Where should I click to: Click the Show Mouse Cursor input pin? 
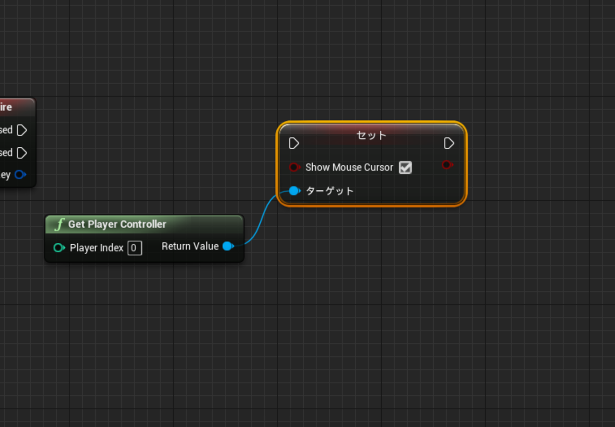click(x=295, y=167)
